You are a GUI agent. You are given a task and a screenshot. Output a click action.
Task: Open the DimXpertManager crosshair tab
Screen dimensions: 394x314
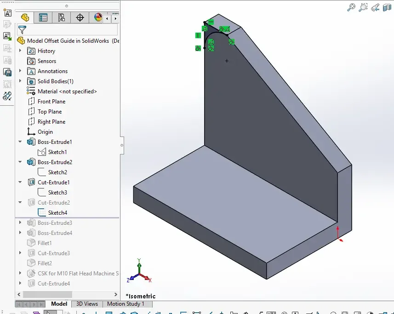click(x=80, y=17)
